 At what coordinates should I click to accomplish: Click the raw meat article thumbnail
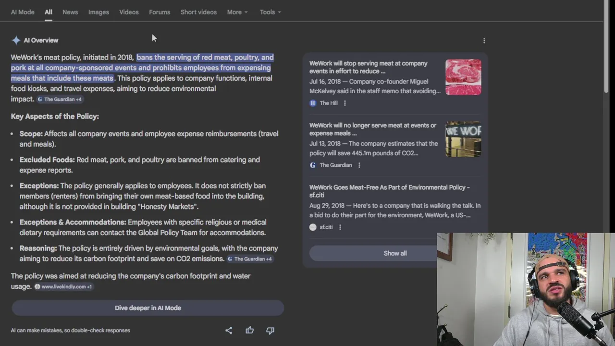pyautogui.click(x=463, y=77)
